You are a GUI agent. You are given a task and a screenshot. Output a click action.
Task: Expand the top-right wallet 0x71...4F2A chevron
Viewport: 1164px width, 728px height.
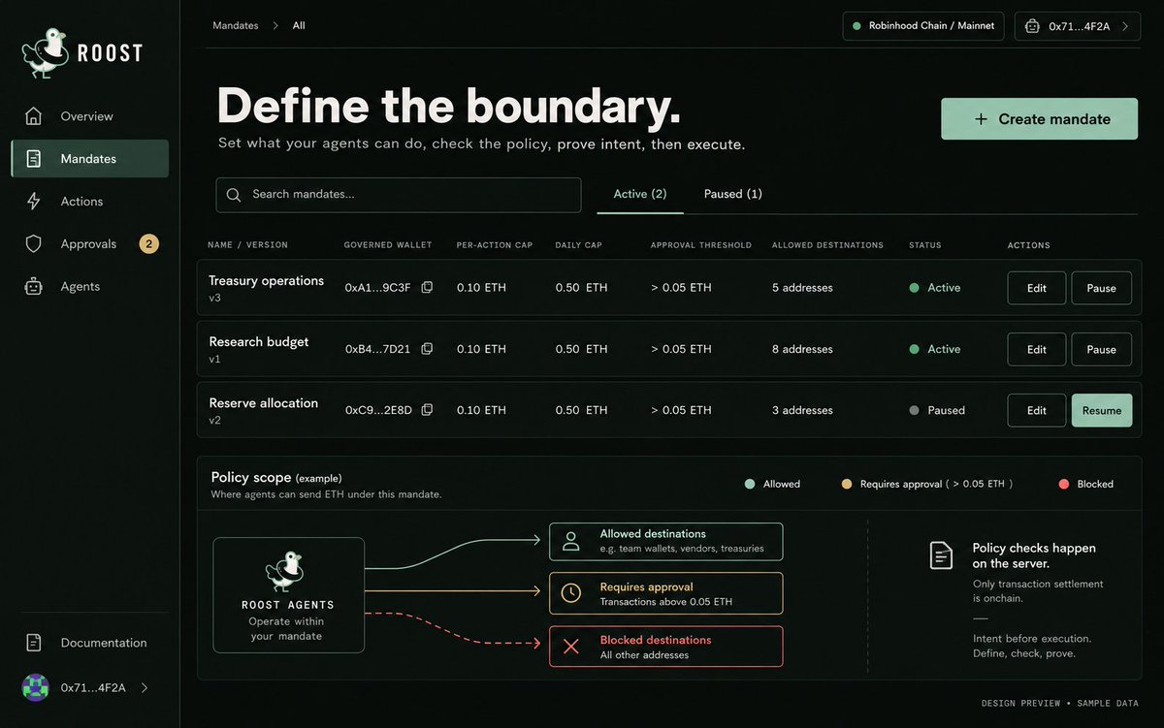coord(1125,26)
